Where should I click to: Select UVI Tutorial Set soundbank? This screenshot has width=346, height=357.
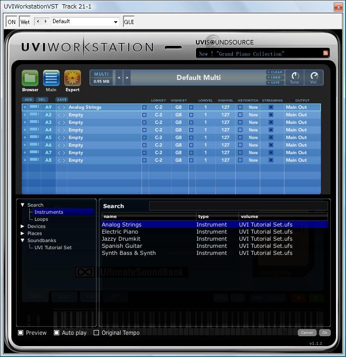(x=53, y=247)
